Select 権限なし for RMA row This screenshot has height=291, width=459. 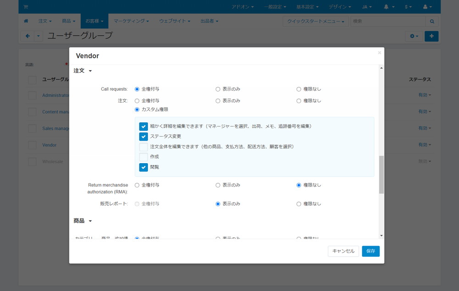click(299, 185)
